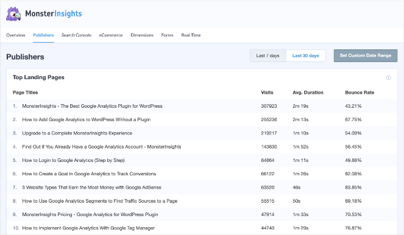Click the visits value 55515
The height and width of the screenshot is (235, 404).
268,201
